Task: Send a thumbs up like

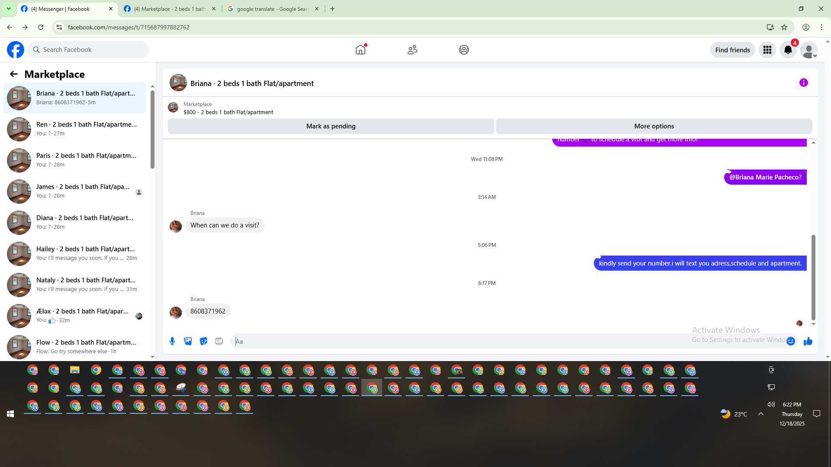Action: click(x=808, y=341)
